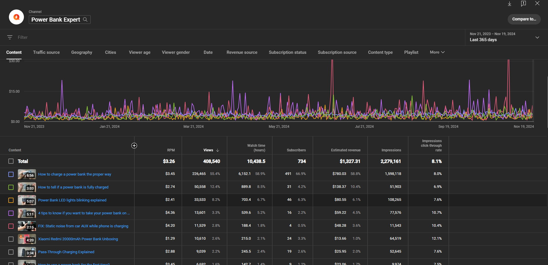
Task: Close the advanced analytics view
Action: coord(537,3)
